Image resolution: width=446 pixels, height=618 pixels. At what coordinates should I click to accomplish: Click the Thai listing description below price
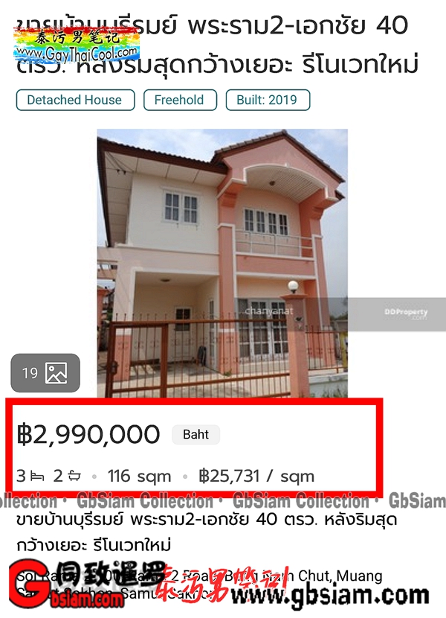click(x=207, y=532)
